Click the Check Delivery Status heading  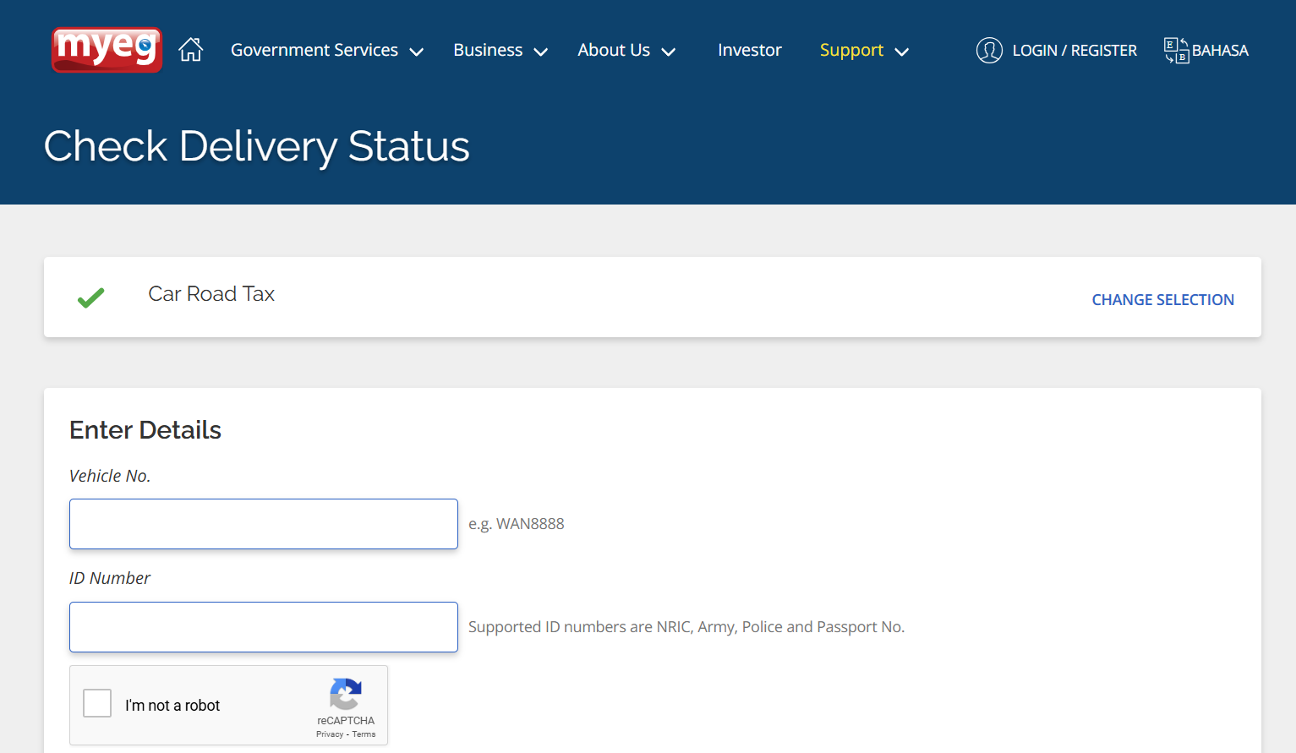[256, 146]
